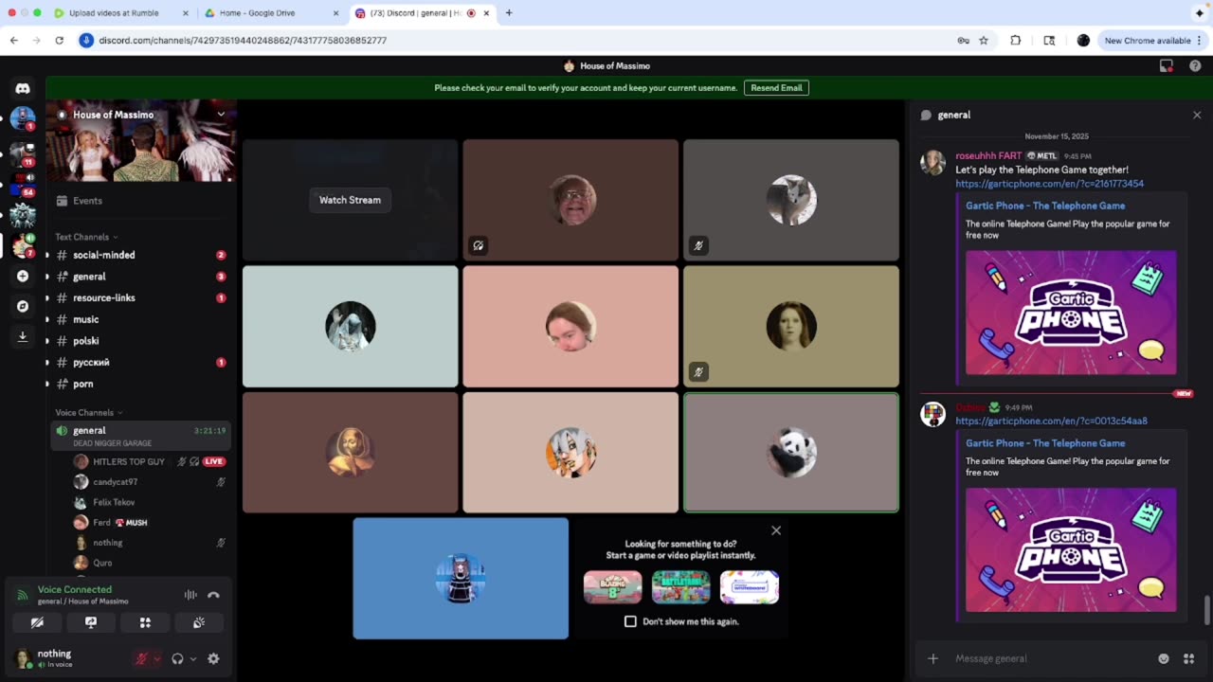Open first activity game thumbnail
Viewport: 1213px width, 682px height.
612,587
